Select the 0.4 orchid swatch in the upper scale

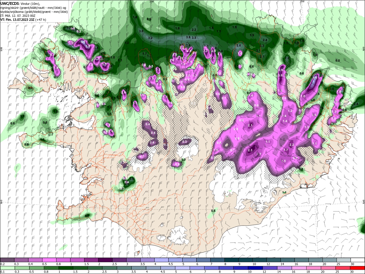click(35, 260)
